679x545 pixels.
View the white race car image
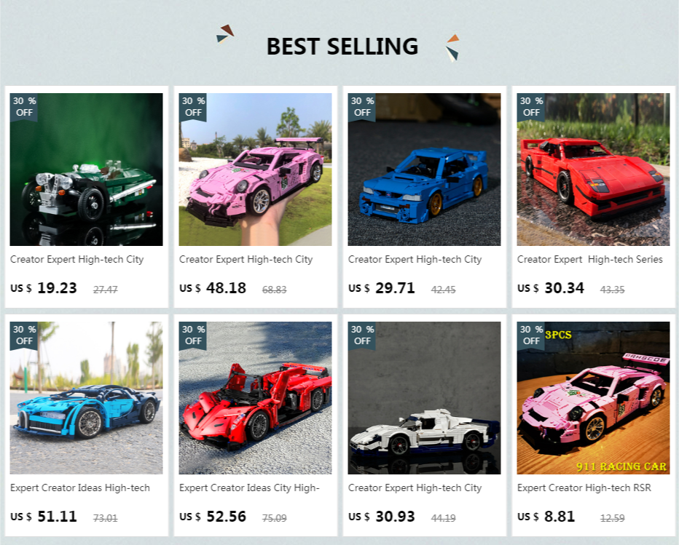(424, 398)
